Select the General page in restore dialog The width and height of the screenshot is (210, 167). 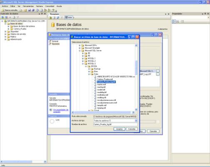pos(55,41)
